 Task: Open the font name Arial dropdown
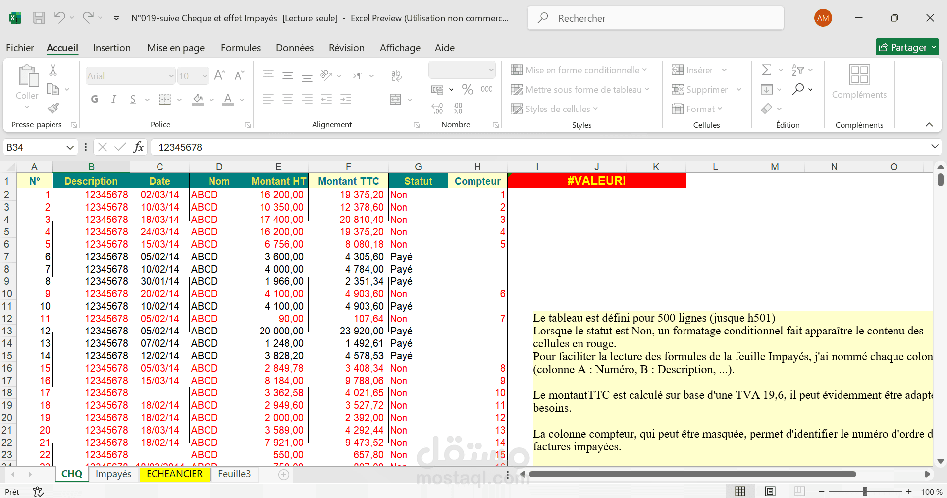click(x=171, y=76)
